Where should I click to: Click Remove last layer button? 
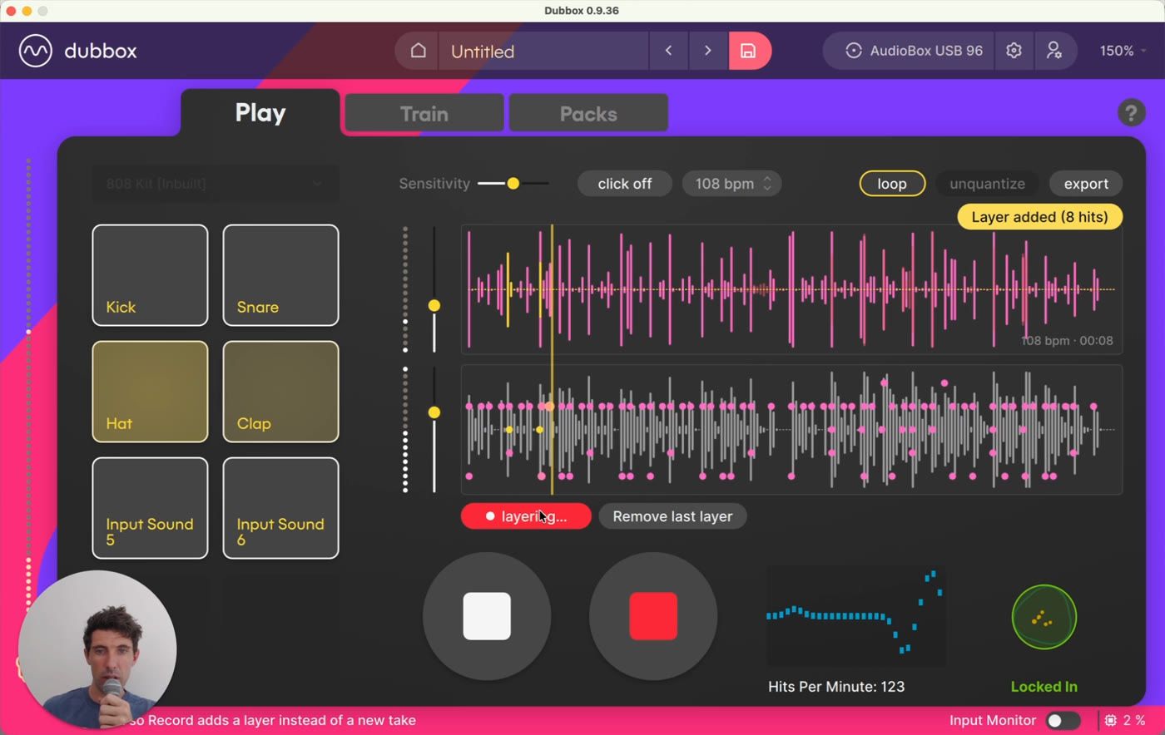pos(672,516)
